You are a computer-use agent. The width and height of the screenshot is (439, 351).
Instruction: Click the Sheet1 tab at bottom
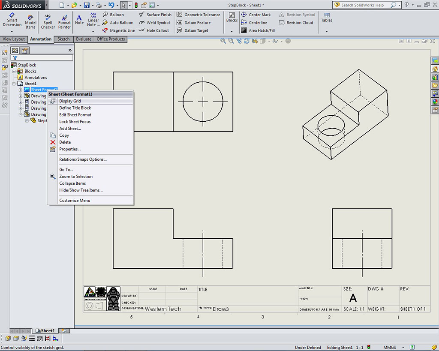(45, 331)
